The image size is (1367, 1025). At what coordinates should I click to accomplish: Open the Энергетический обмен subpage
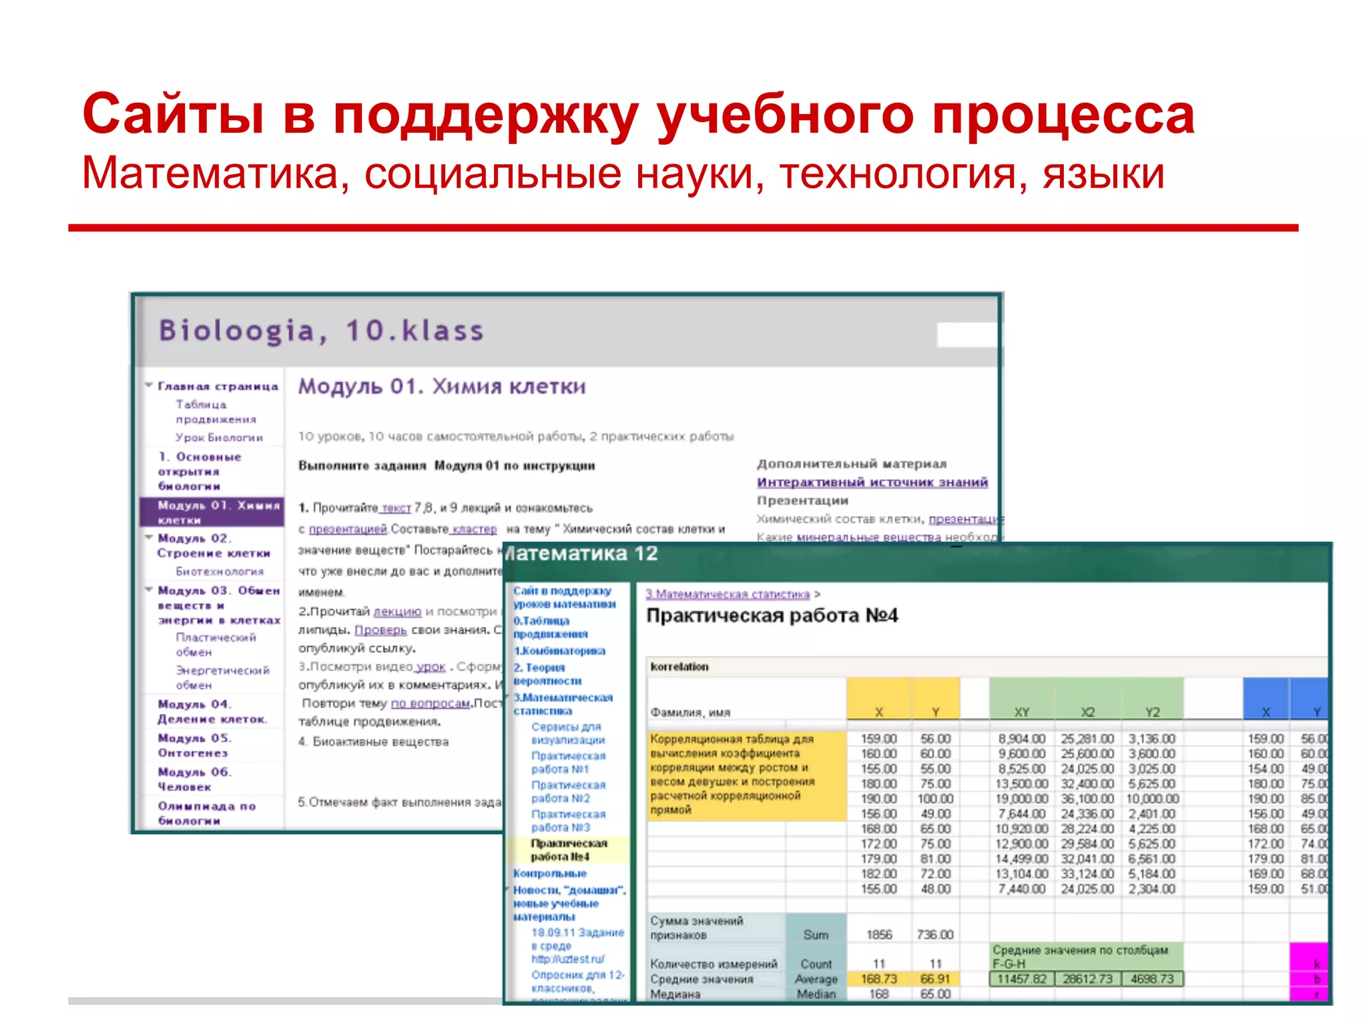[x=222, y=677]
